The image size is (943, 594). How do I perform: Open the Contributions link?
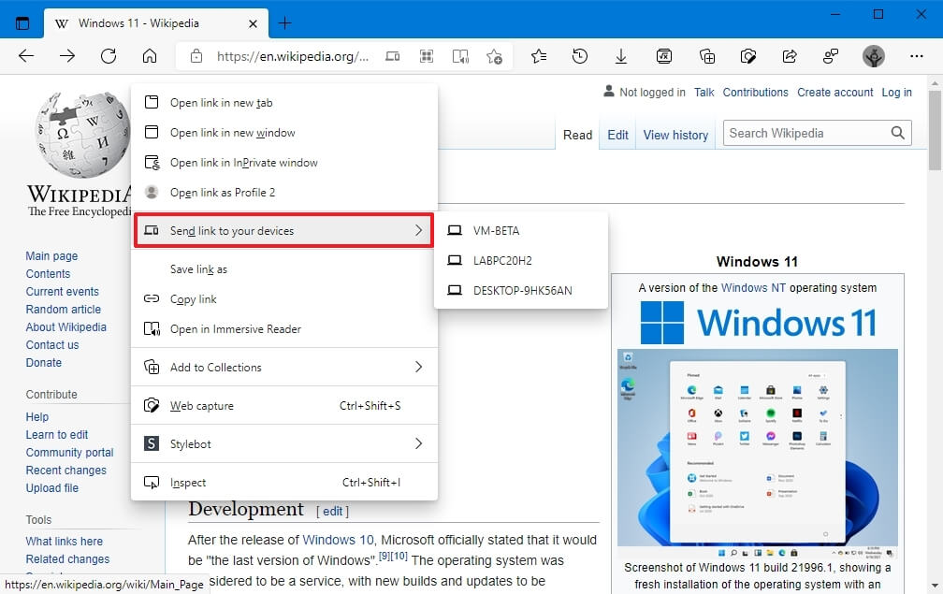755,93
